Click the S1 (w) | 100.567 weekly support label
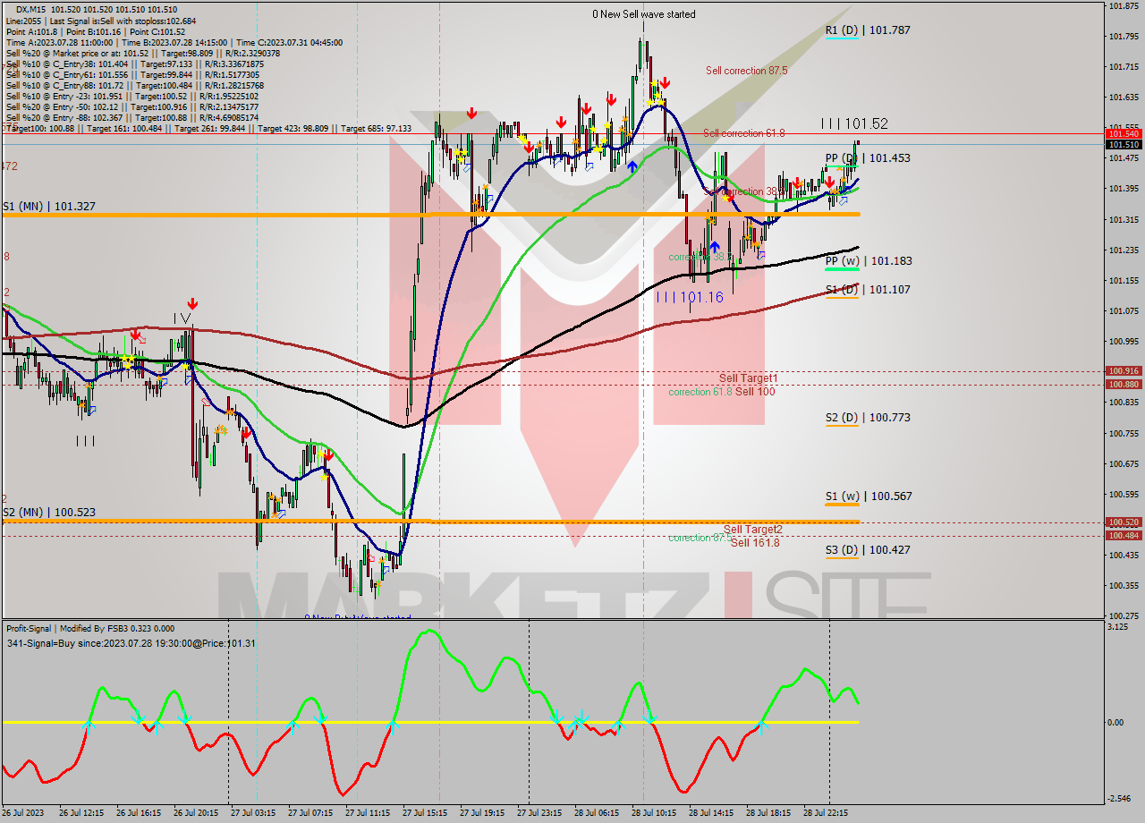The height and width of the screenshot is (823, 1145). pos(868,496)
